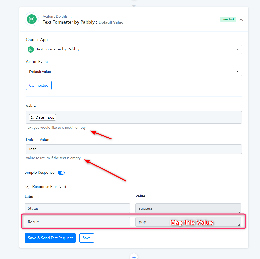
Task: Click the step title 'Text Formatter by Pabbly'
Action: (x=69, y=22)
